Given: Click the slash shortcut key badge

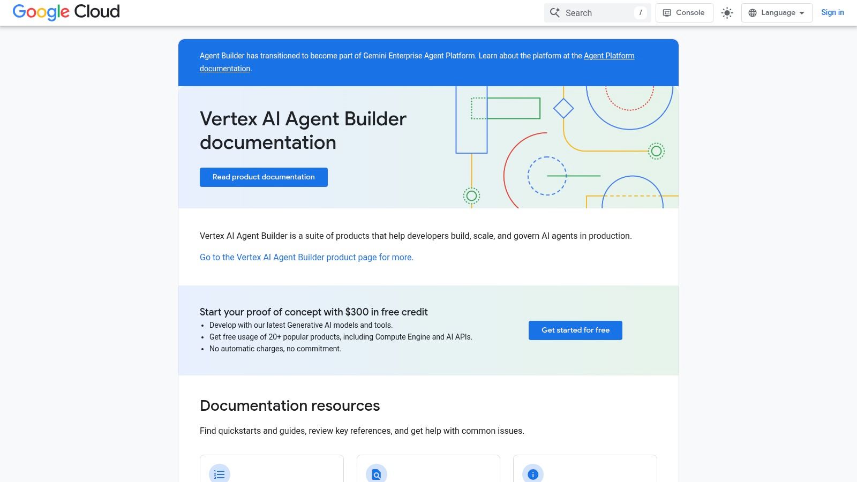Looking at the screenshot, I should coord(641,13).
